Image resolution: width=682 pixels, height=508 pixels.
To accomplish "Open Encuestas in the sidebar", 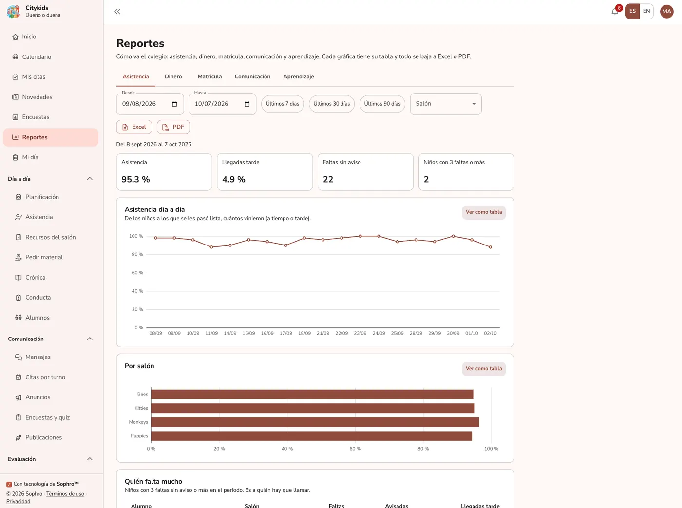I will [x=51, y=117].
